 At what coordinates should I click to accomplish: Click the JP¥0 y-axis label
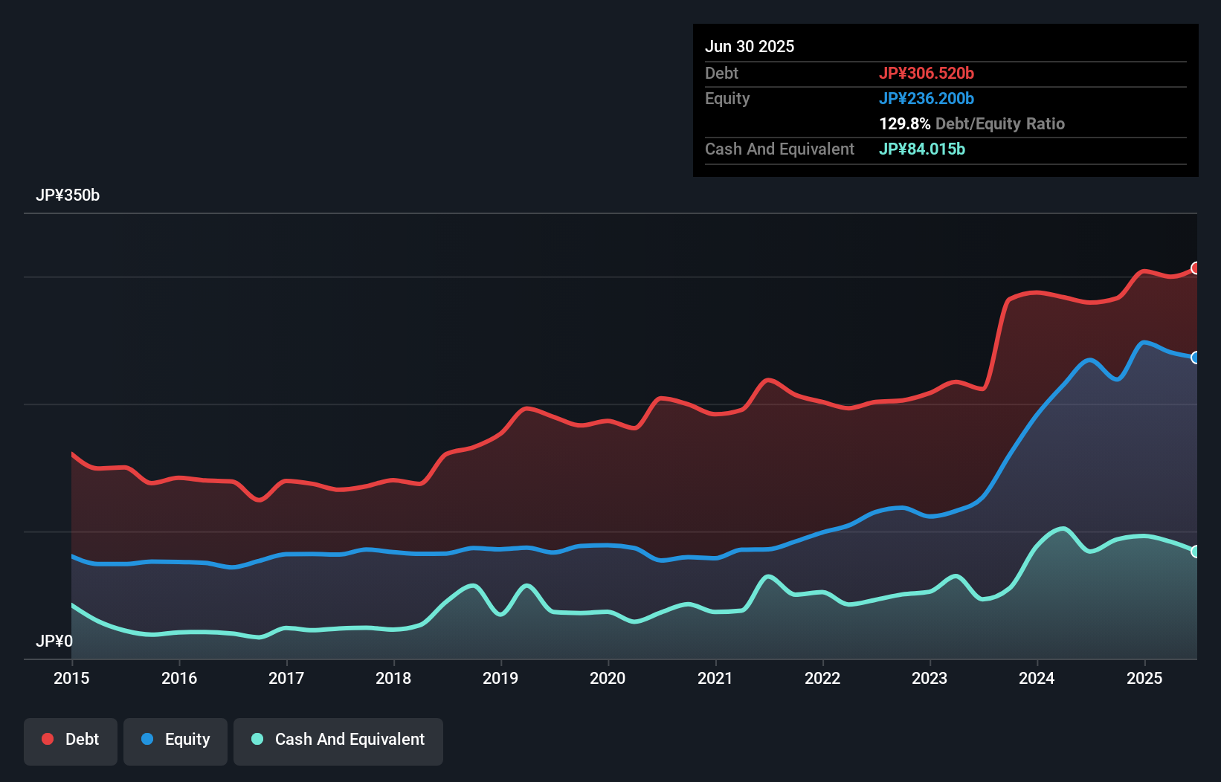pyautogui.click(x=54, y=641)
